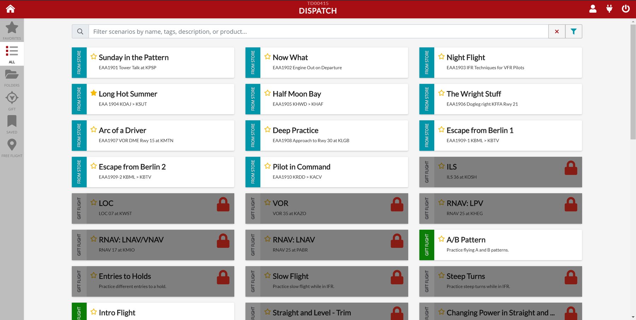Open Saved scenarios from the sidebar
636x320 pixels.
12,124
